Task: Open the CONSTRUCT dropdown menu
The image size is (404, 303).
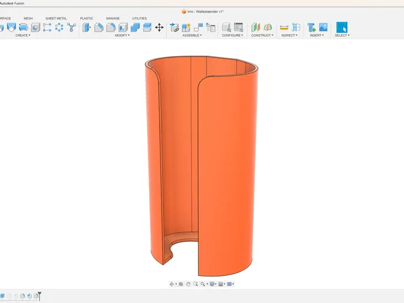Action: (262, 35)
